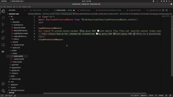The width and height of the screenshot is (173, 97).
Task: Open utils.ts file
Action: pyautogui.click(x=16, y=39)
